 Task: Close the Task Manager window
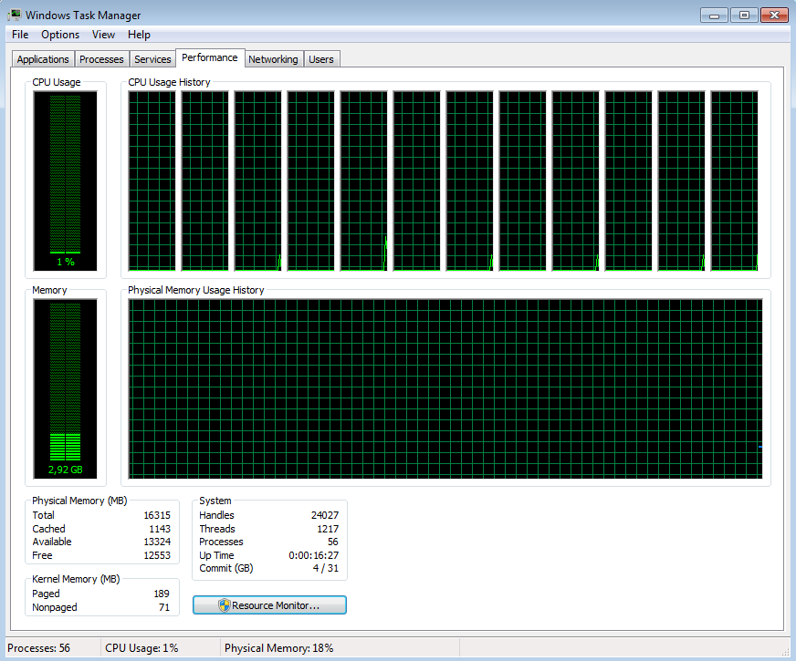774,15
